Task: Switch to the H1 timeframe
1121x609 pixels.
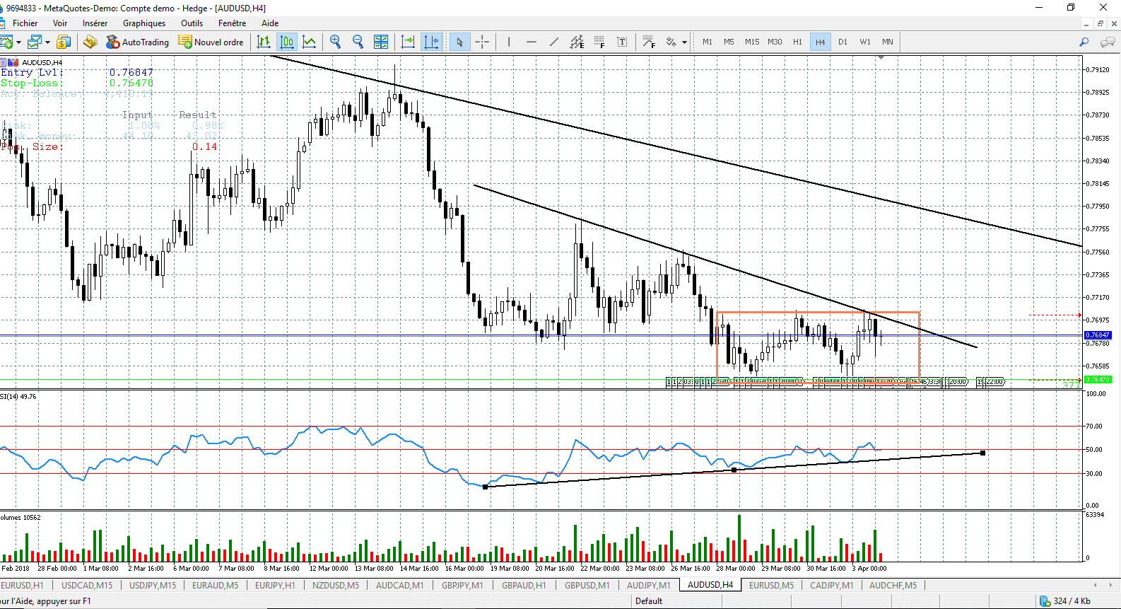Action: pos(797,42)
